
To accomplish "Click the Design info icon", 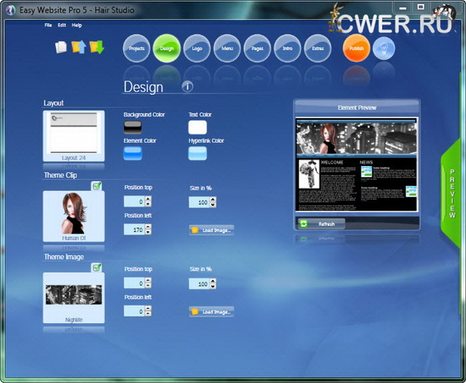I will 187,86.
